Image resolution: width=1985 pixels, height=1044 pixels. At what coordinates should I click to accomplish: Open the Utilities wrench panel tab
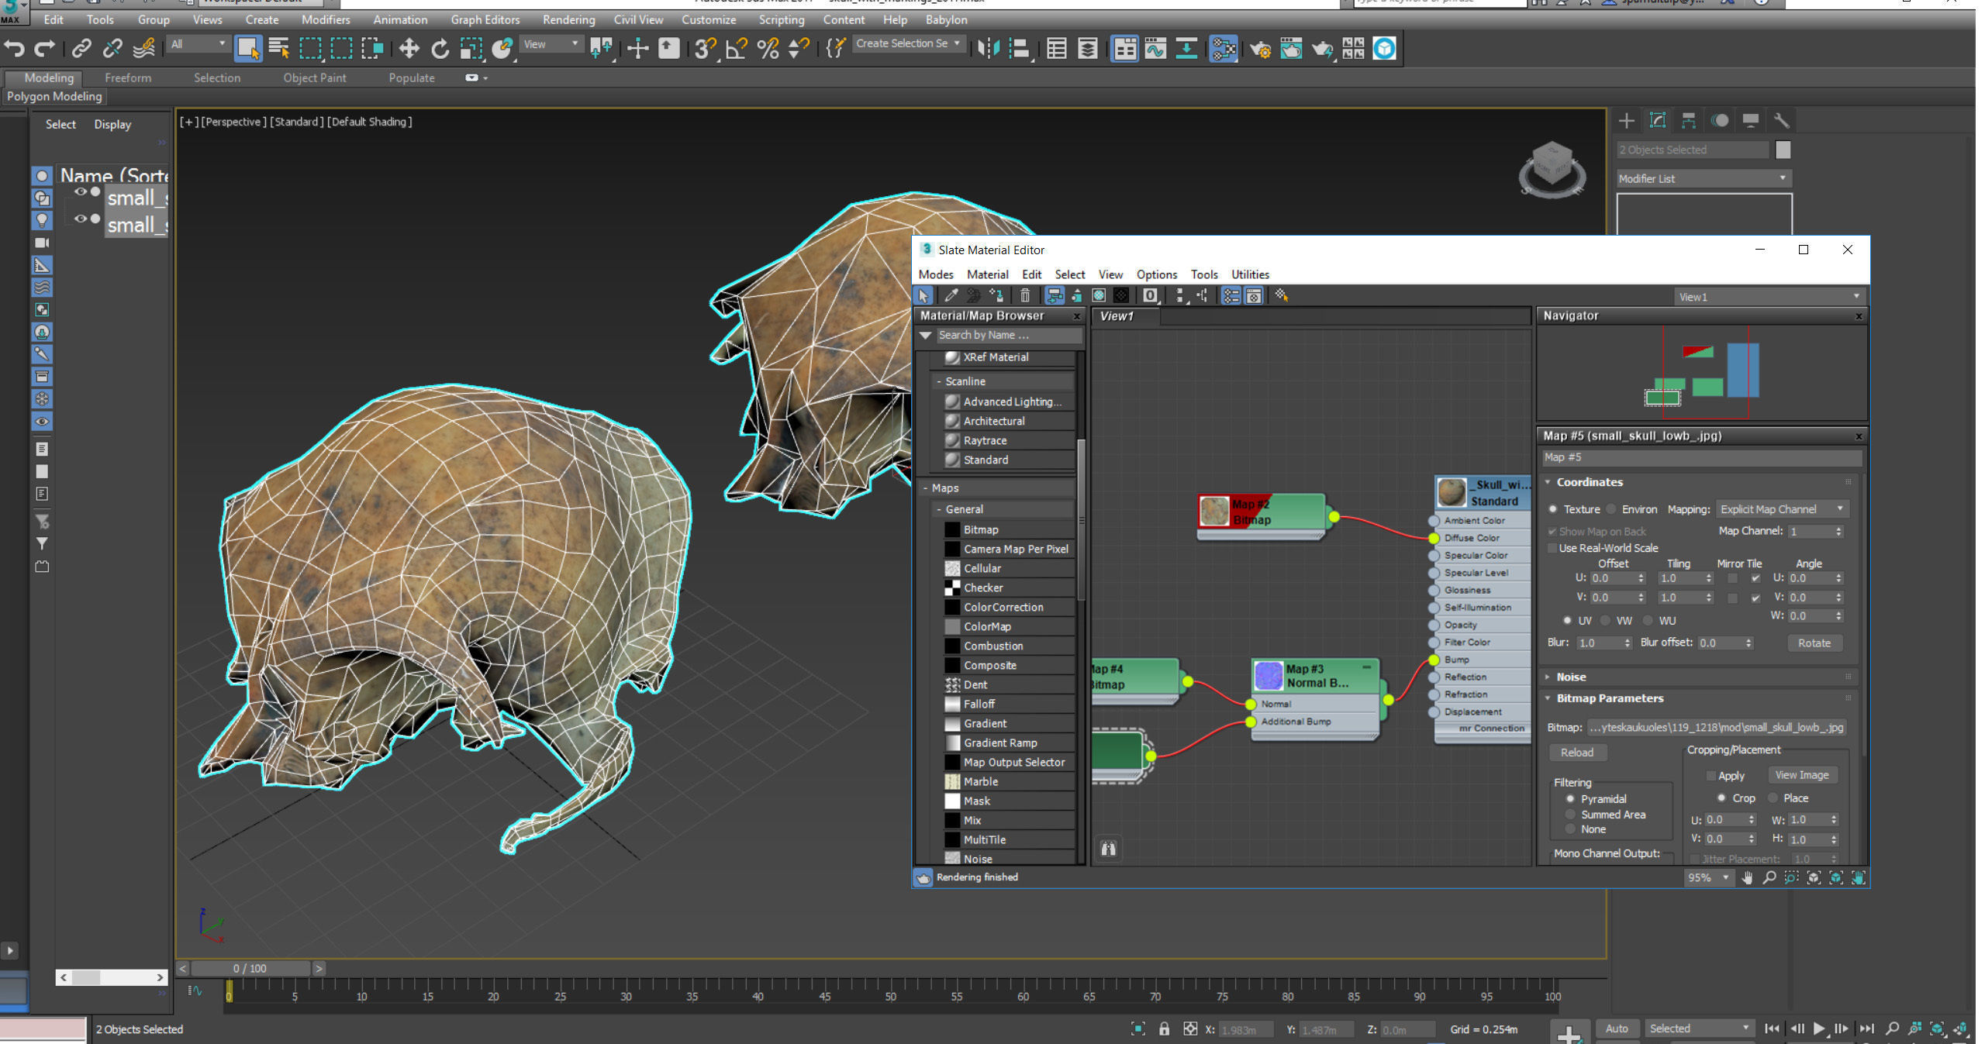click(x=1781, y=120)
